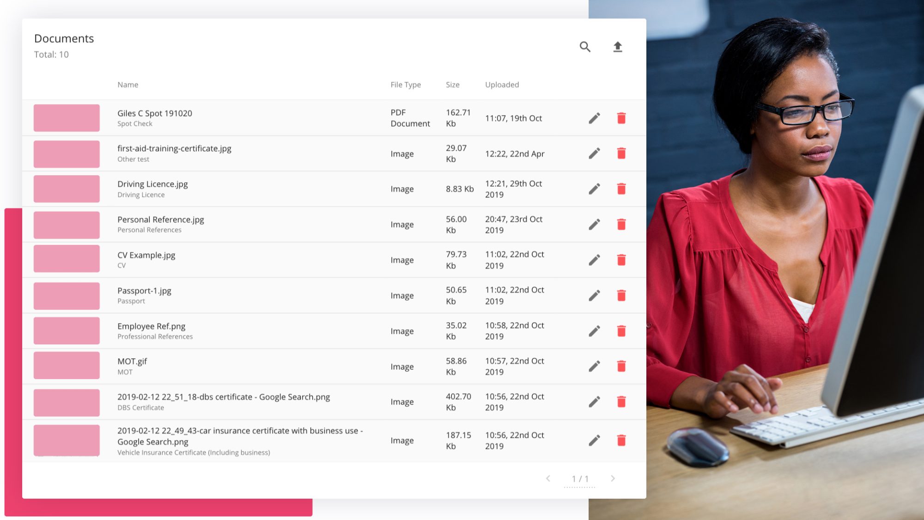Select the Driving Licence.jpg file name

[152, 184]
